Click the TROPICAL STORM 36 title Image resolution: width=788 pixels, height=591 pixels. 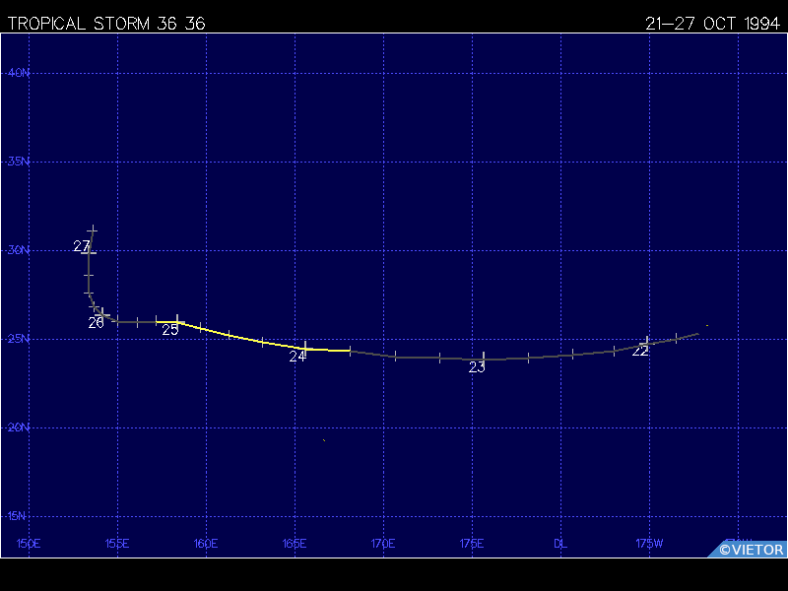(106, 24)
